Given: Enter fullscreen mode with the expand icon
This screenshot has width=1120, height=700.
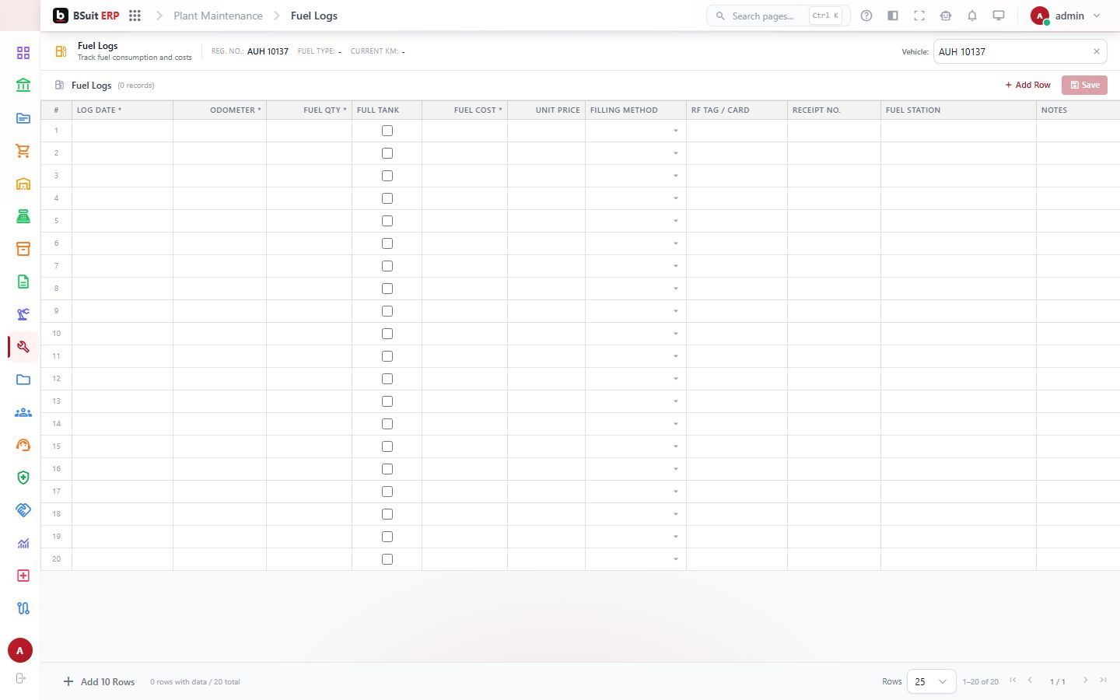Looking at the screenshot, I should pyautogui.click(x=919, y=16).
